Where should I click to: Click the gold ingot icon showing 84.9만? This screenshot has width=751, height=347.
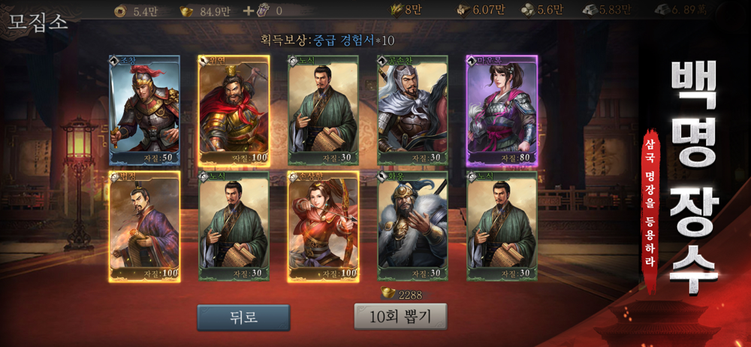click(x=187, y=11)
